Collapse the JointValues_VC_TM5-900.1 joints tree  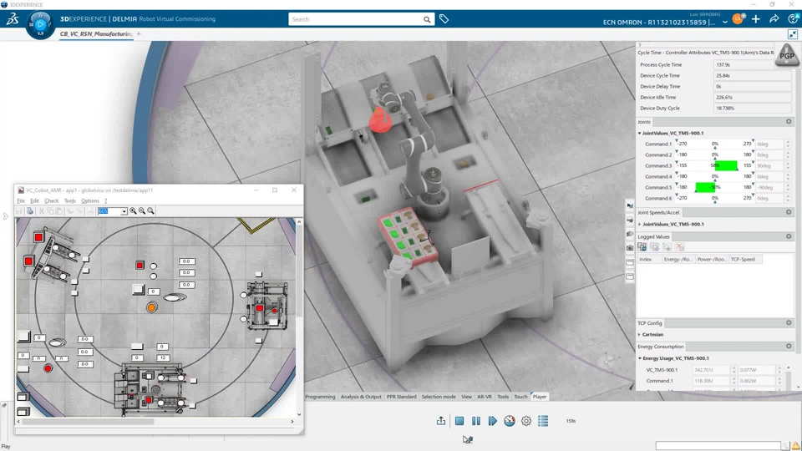pos(639,133)
